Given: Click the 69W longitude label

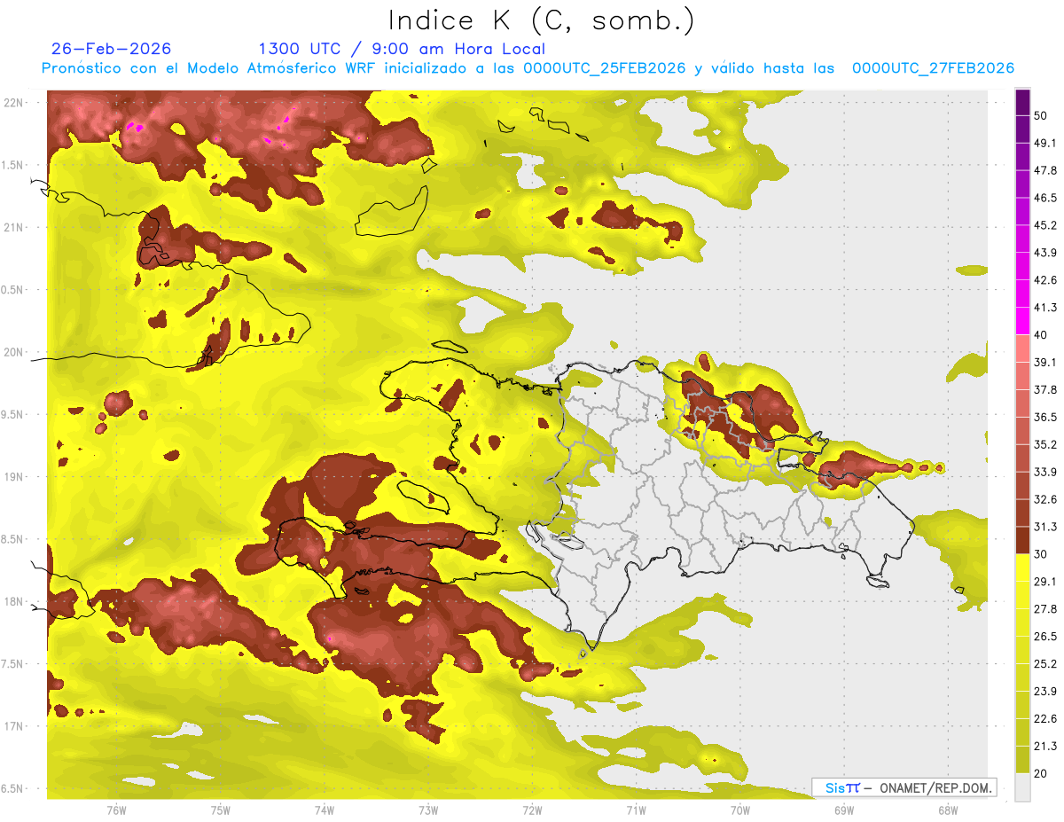Looking at the screenshot, I should (843, 810).
